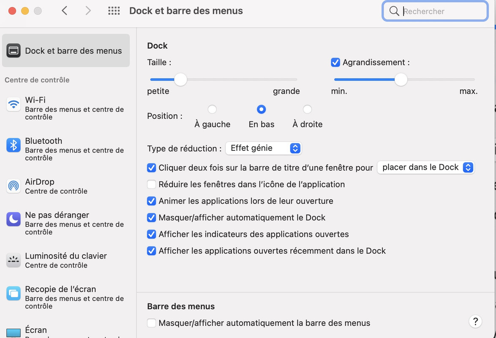Select the Luminosité du clavier icon

click(x=14, y=260)
